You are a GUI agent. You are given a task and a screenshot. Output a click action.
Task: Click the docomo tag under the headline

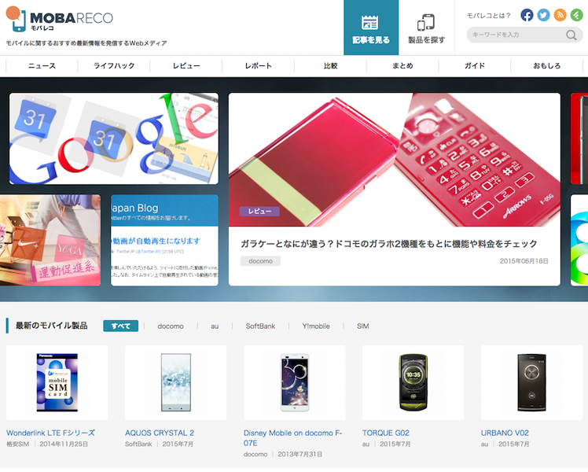tap(260, 261)
